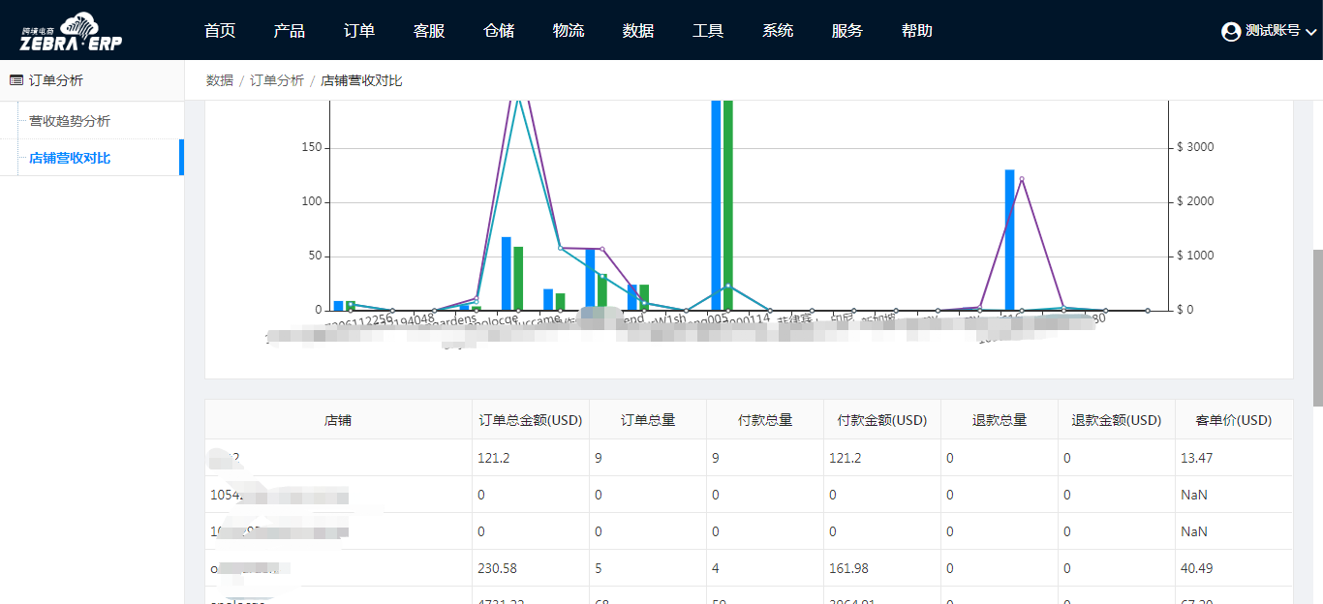Click the Zebra ERP logo

[72, 31]
